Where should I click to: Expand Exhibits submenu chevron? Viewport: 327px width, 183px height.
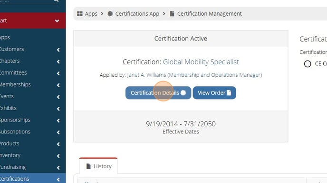[58, 109]
